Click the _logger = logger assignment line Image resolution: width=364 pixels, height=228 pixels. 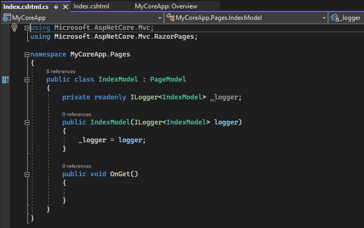coord(112,140)
